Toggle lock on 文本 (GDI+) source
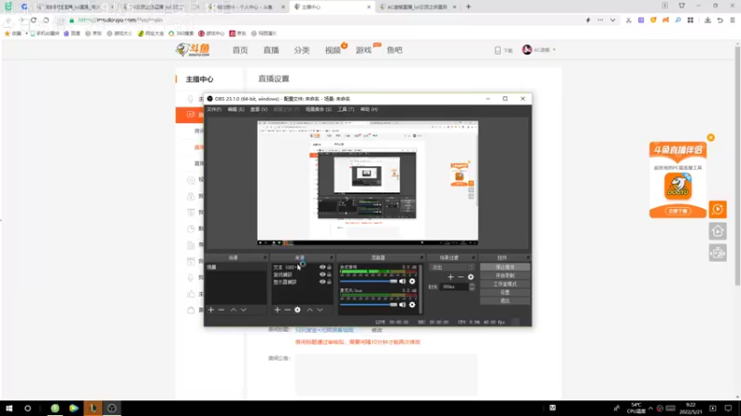 click(x=330, y=267)
